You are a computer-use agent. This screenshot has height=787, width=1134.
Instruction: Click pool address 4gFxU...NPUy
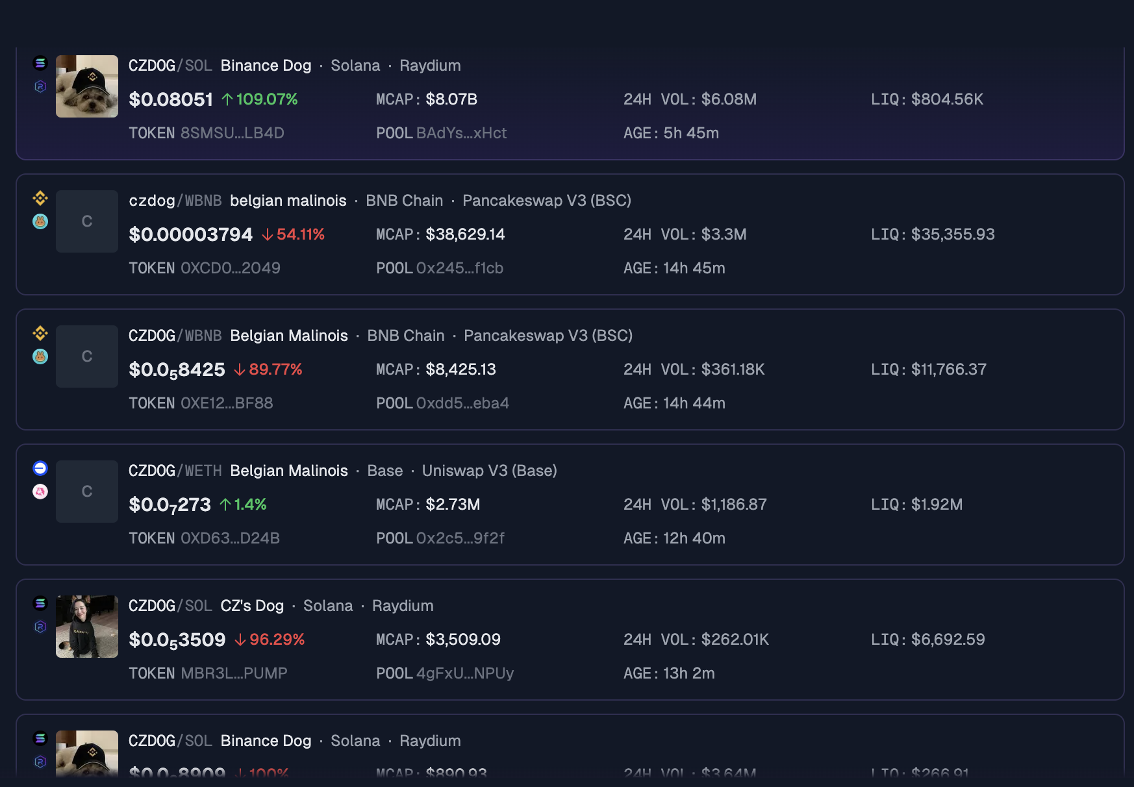point(465,673)
